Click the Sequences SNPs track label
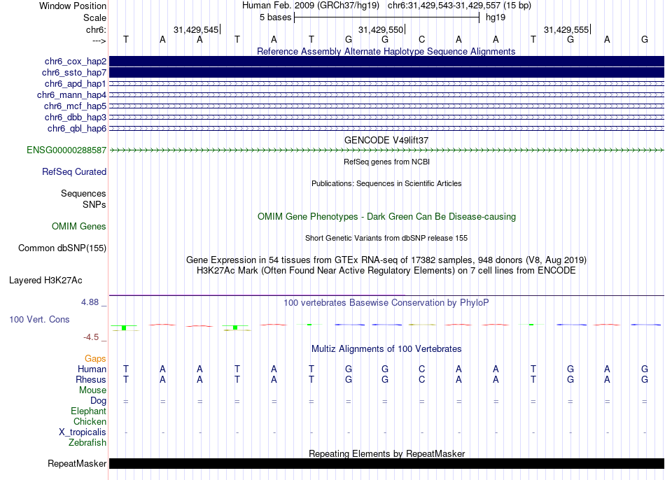This screenshot has height=480, width=665. 83,199
